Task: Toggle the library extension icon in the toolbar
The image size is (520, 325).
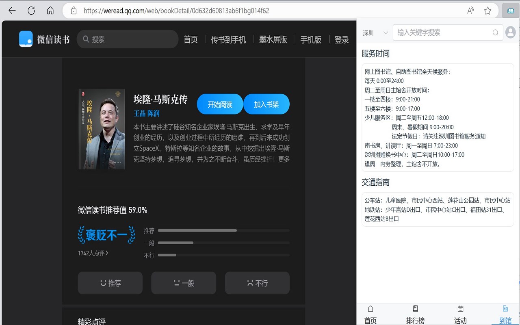Action: [x=511, y=11]
